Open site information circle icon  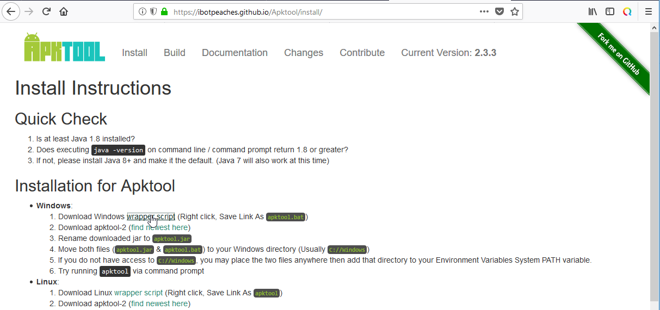(143, 11)
